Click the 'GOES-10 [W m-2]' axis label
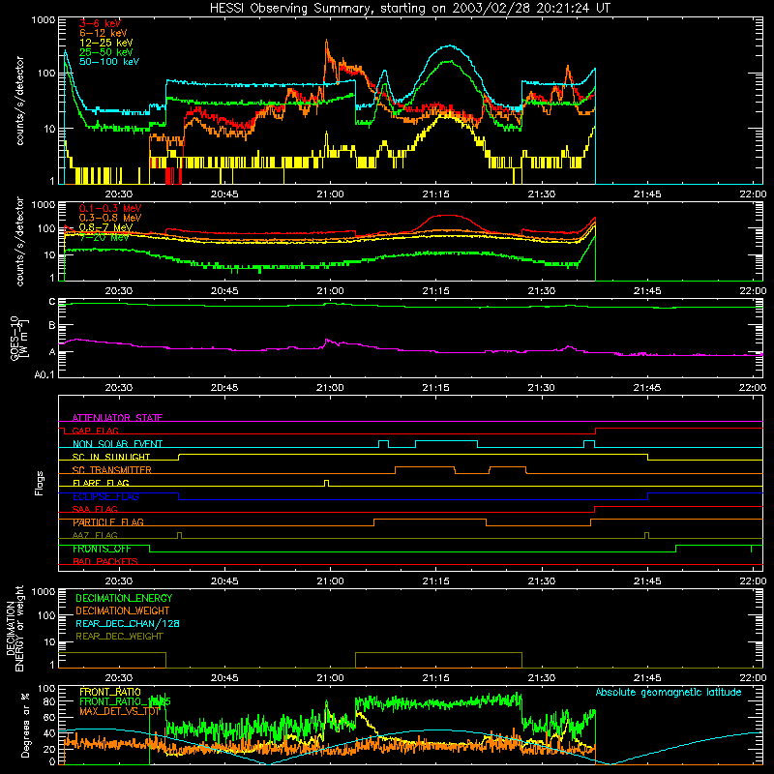Image resolution: width=774 pixels, height=774 pixels. click(x=19, y=338)
